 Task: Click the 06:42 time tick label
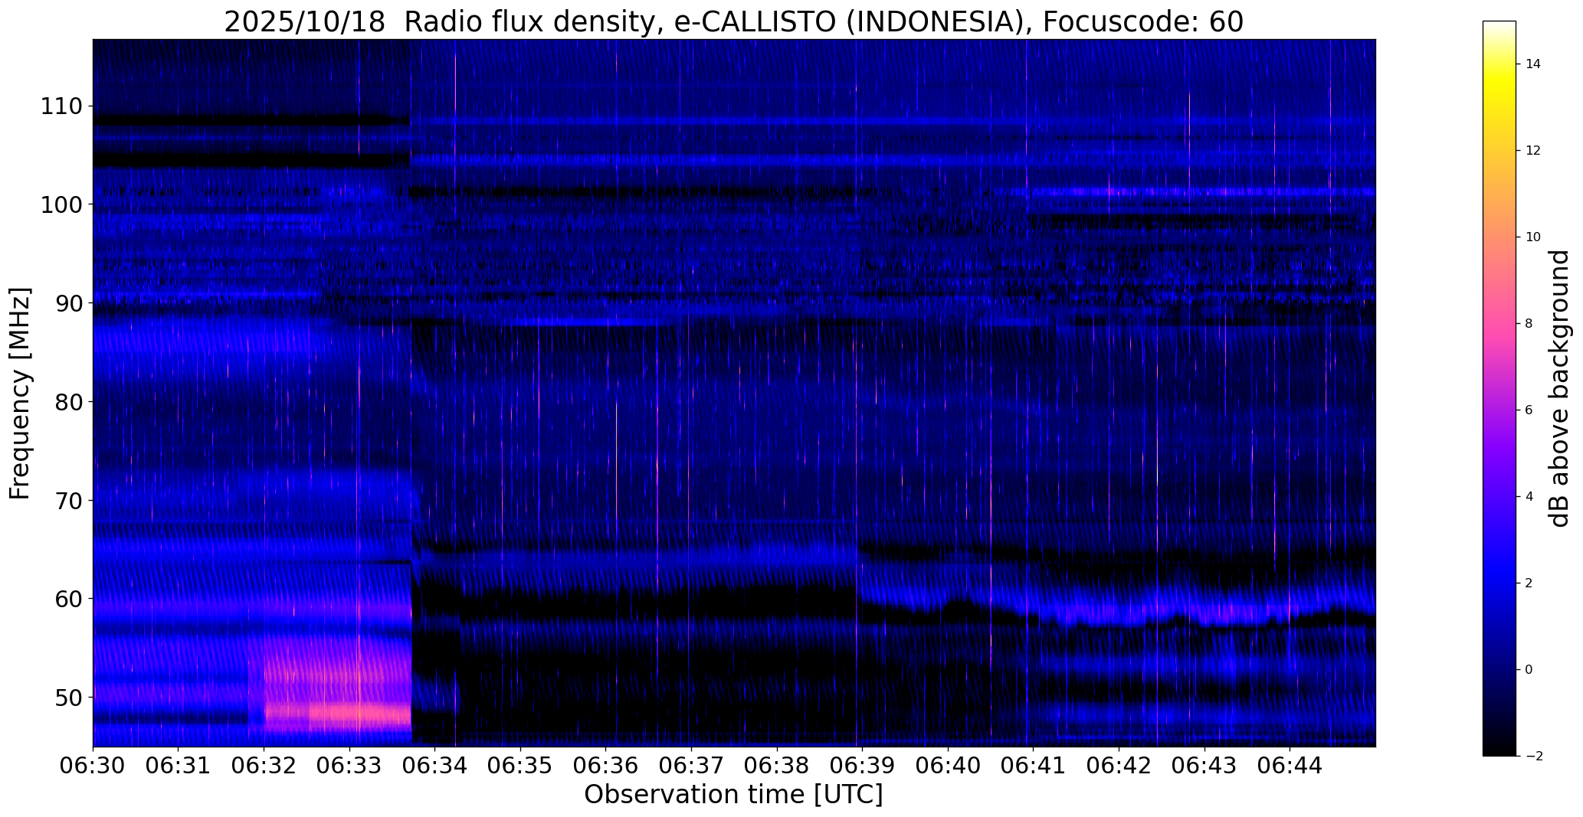[1119, 766]
